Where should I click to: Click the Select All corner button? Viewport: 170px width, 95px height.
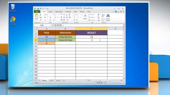click(x=36, y=29)
